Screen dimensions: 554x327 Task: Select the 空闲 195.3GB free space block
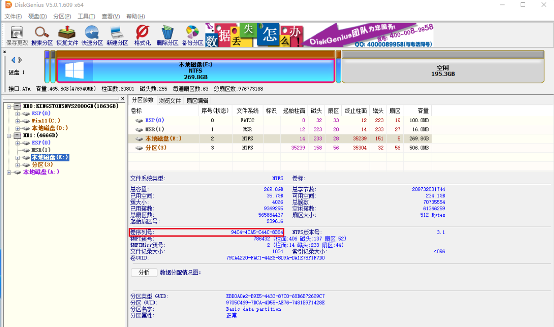[x=442, y=71]
